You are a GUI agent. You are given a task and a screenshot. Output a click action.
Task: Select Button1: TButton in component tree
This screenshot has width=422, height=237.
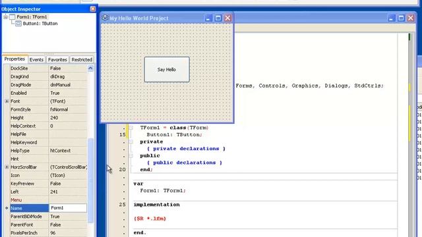(x=40, y=24)
